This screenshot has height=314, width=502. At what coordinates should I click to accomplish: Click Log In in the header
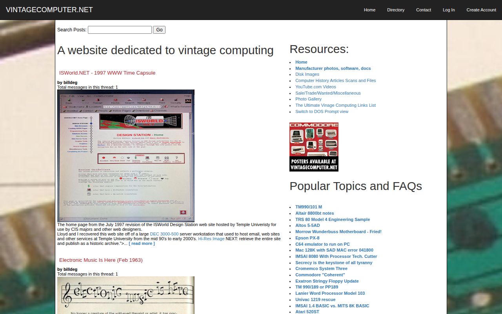(x=449, y=10)
